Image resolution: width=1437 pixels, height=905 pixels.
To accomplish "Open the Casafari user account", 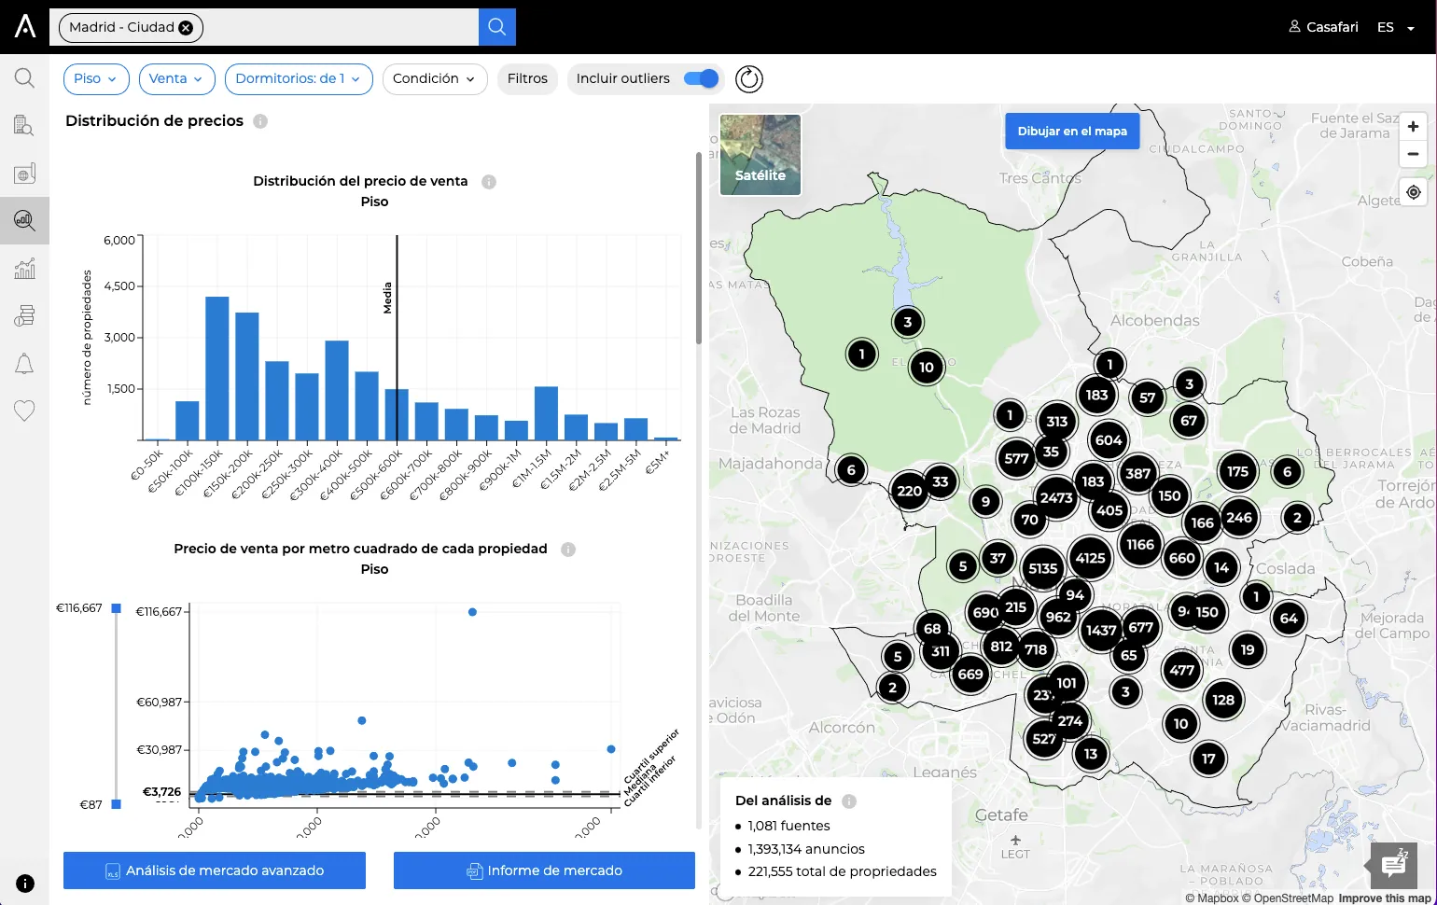I will tap(1323, 27).
